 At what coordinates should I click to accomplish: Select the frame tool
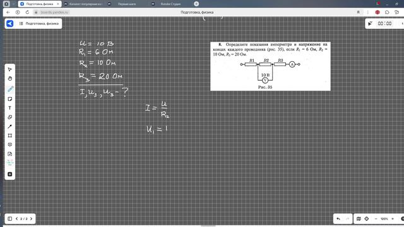click(x=10, y=136)
